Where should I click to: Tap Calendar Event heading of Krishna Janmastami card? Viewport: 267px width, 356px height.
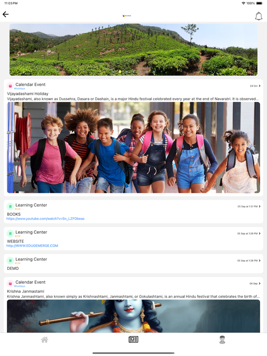tap(31, 282)
